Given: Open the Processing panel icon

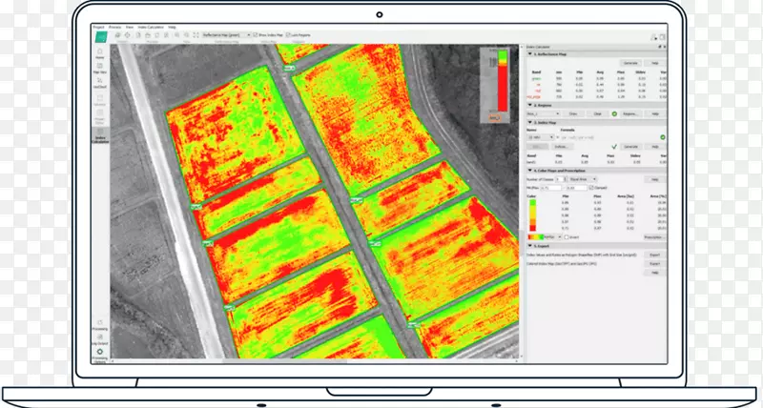Looking at the screenshot, I should coord(100,325).
